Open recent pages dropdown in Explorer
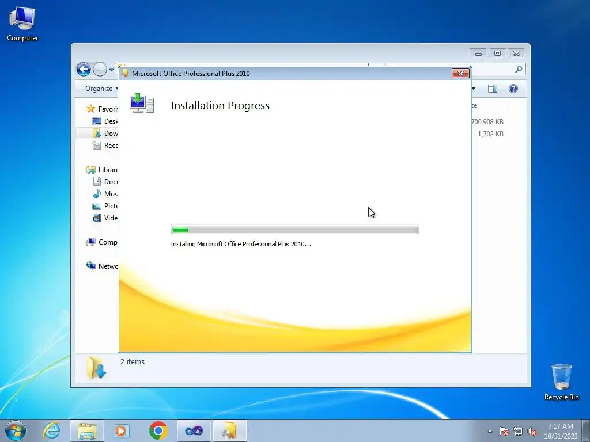 [111, 70]
